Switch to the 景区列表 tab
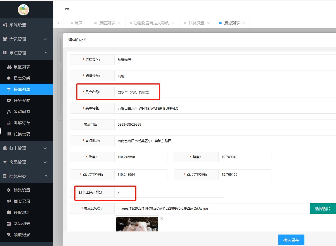 click(x=107, y=23)
